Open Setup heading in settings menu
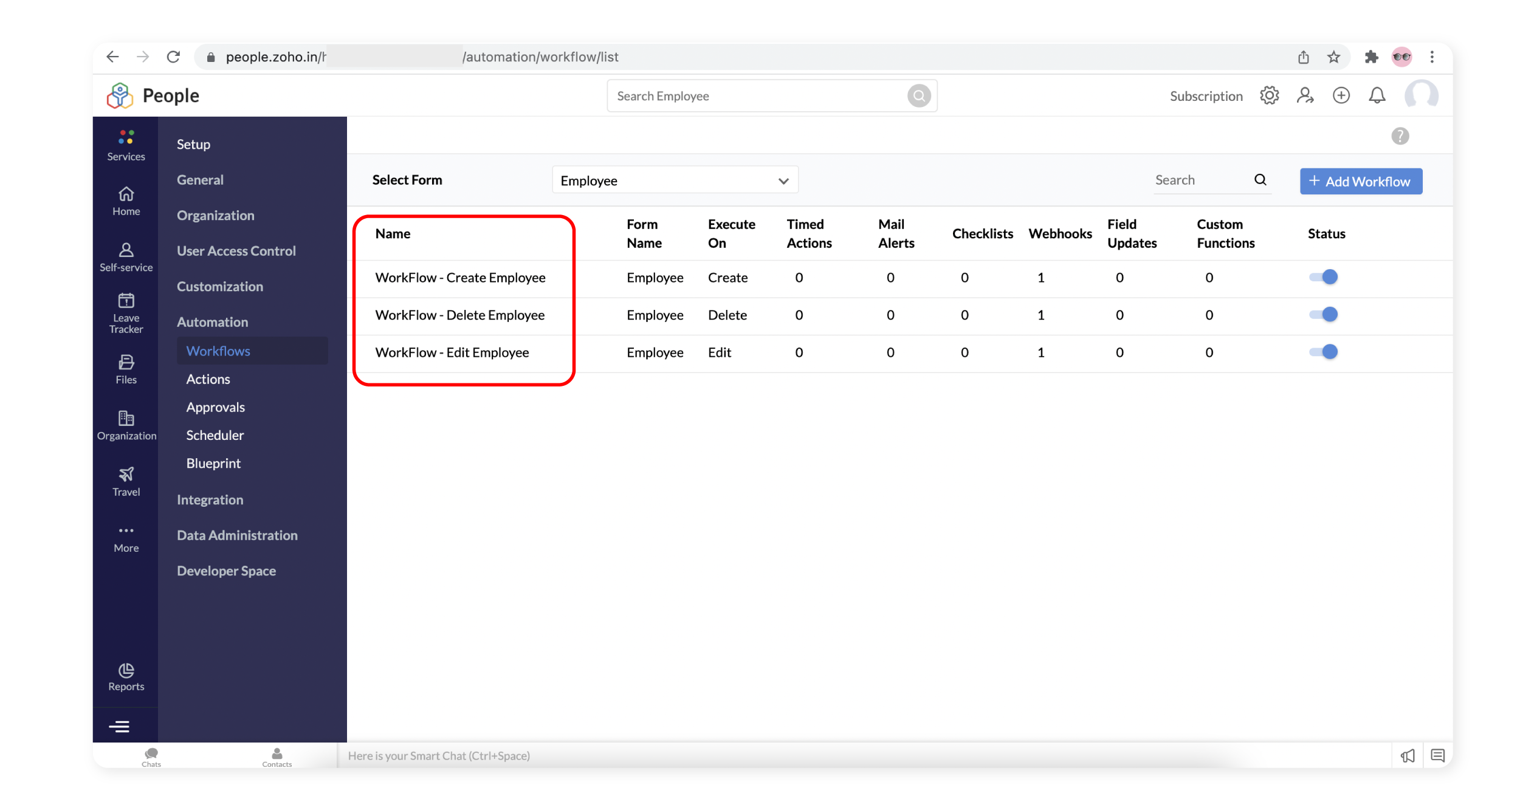1520x796 pixels. coord(193,144)
